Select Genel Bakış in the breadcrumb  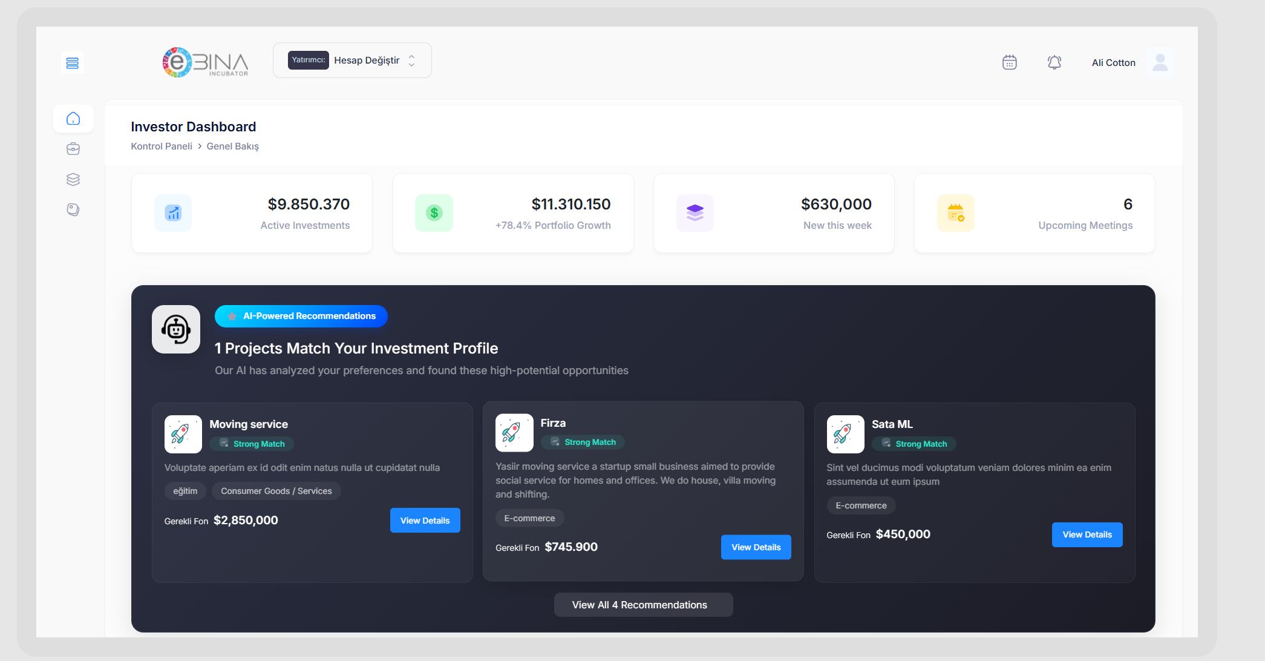[232, 146]
